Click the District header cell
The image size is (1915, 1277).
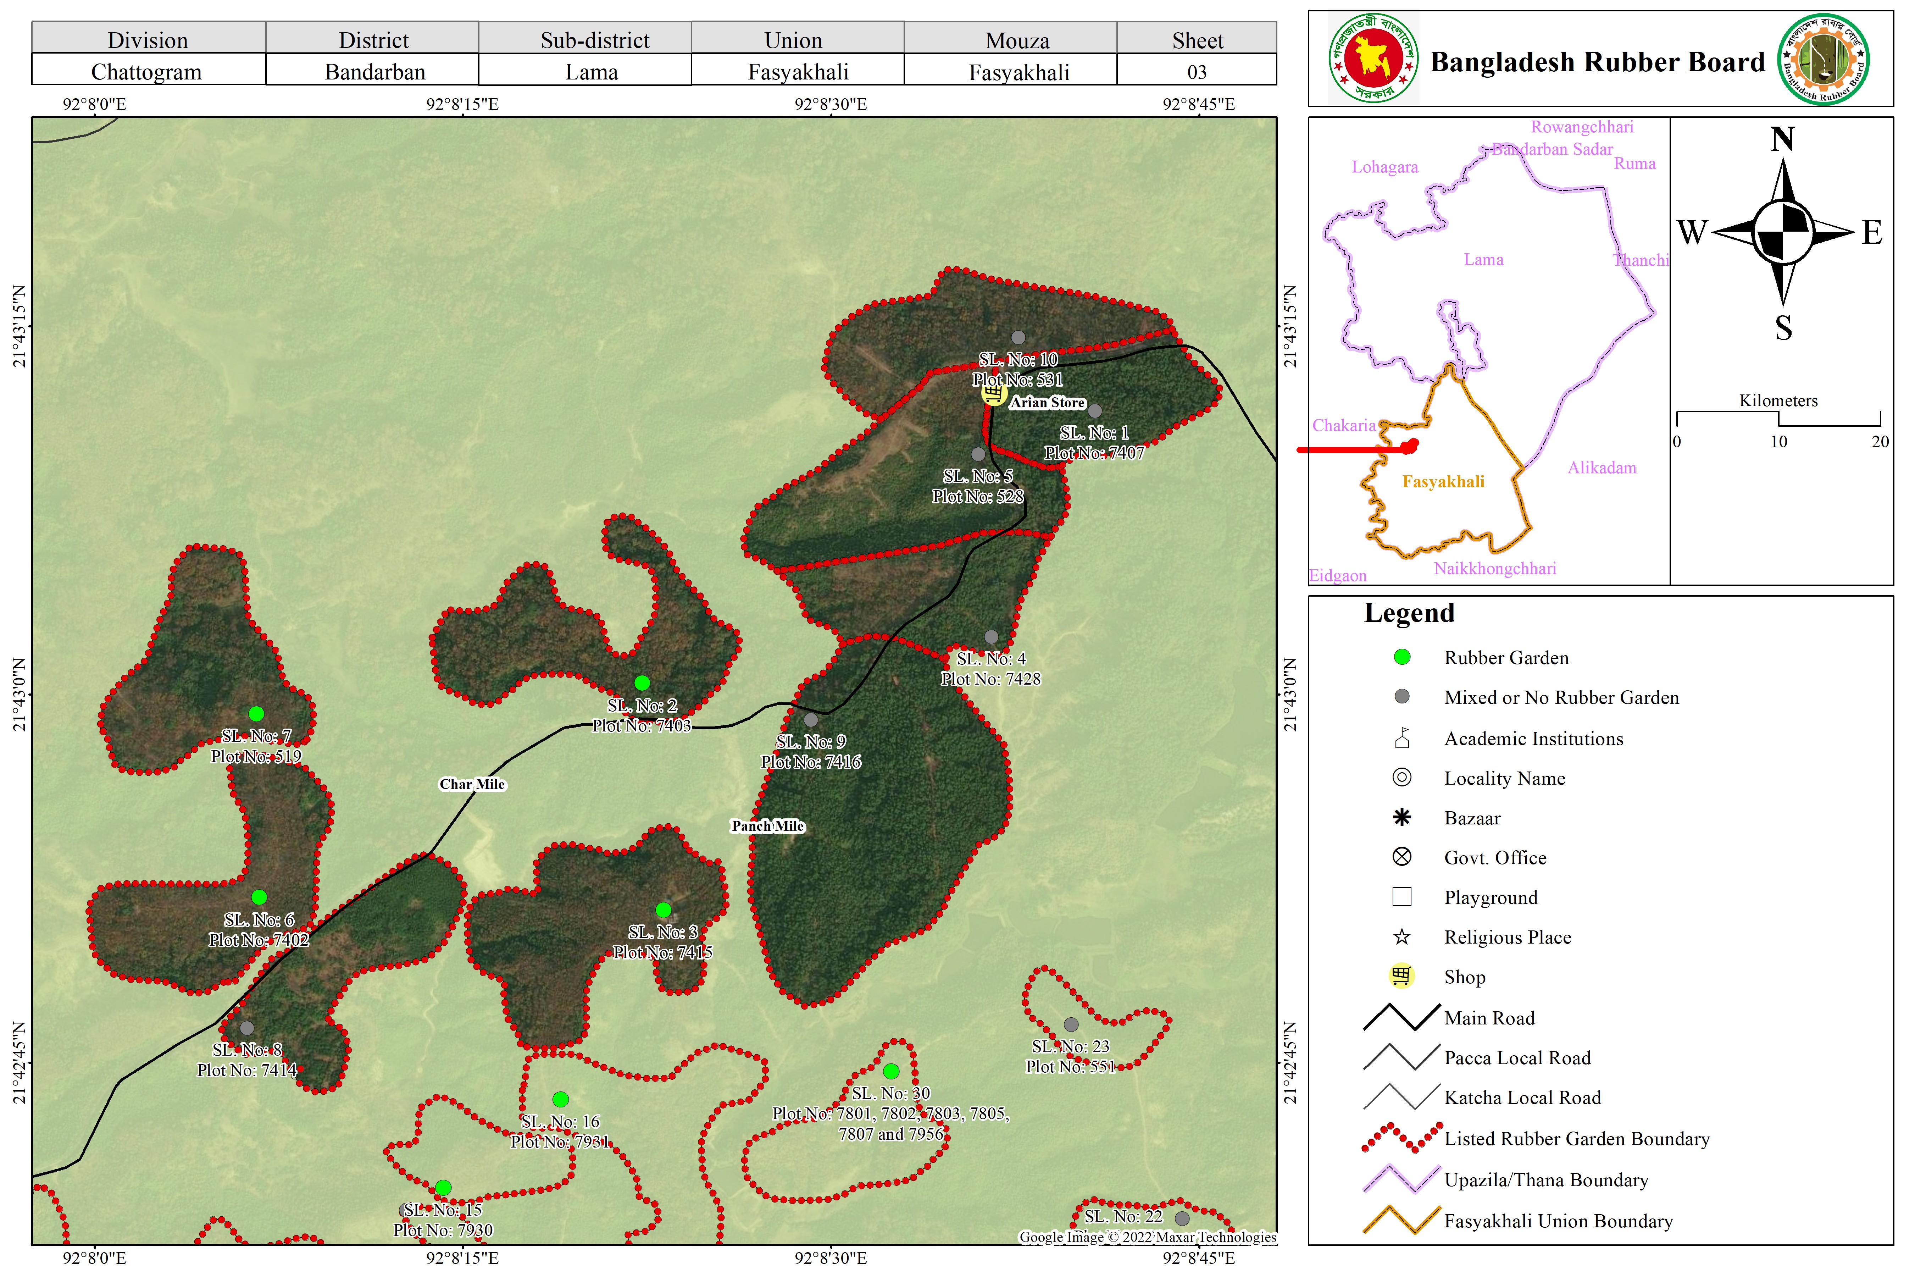[x=373, y=40]
